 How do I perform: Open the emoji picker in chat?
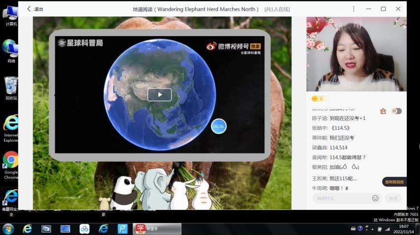point(375,198)
